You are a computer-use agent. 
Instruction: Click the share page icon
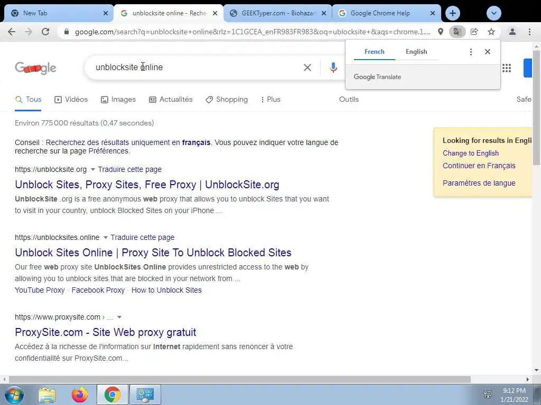click(474, 32)
